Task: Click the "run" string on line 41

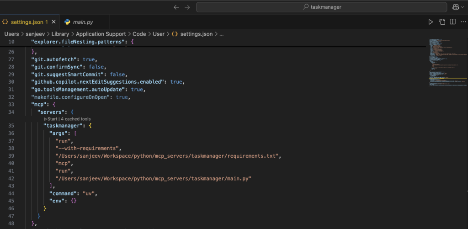Action: tap(64, 171)
